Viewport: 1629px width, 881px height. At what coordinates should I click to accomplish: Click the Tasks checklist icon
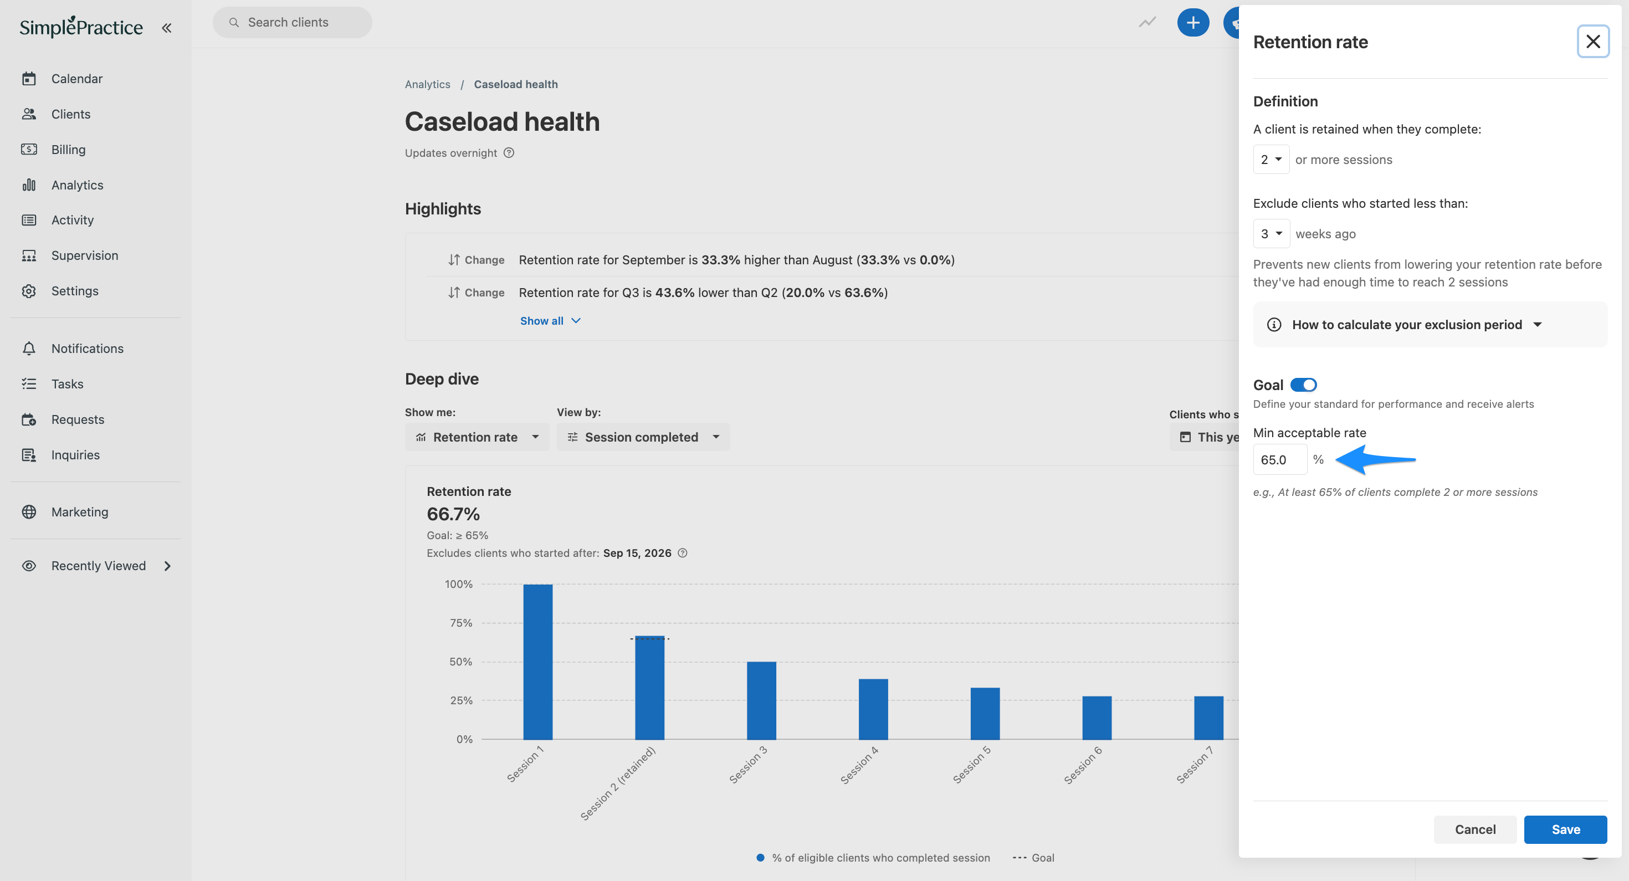(29, 384)
